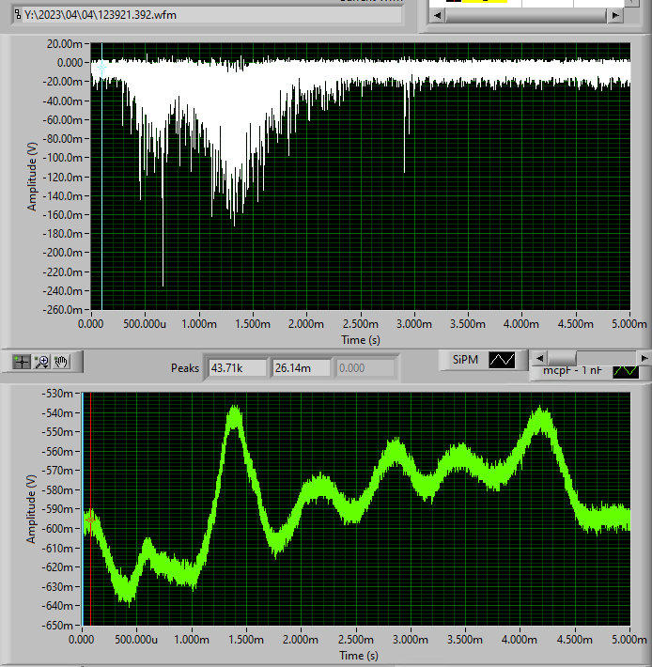
Task: Click the Amplitude (V) label of the bottom plot
Action: [31, 509]
